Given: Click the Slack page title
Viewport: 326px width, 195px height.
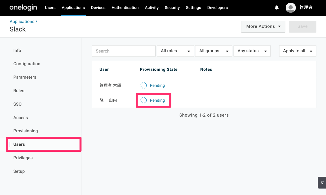Looking at the screenshot, I should 18,29.
